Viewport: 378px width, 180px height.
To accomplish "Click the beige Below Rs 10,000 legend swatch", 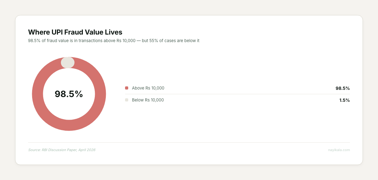I will pos(127,100).
